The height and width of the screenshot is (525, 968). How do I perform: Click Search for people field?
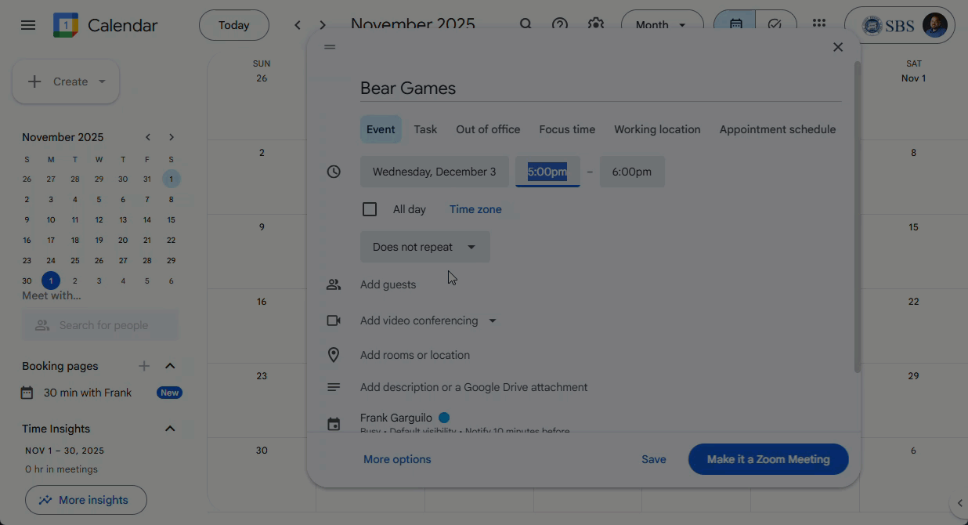(x=100, y=325)
